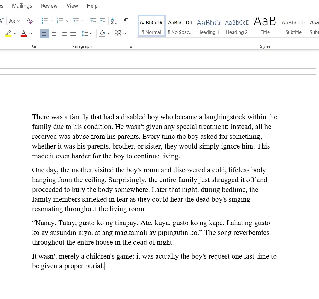Expand the Borders dropdown arrow
Image resolution: width=319 pixels, height=299 pixels.
coord(125,34)
